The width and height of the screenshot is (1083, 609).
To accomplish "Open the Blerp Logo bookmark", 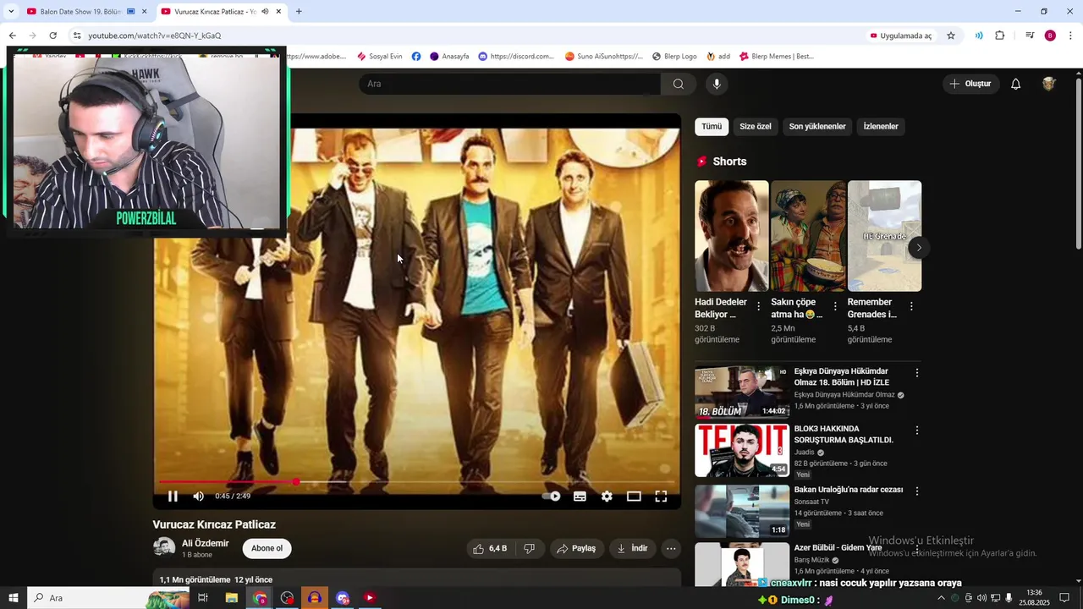I will tap(674, 57).
